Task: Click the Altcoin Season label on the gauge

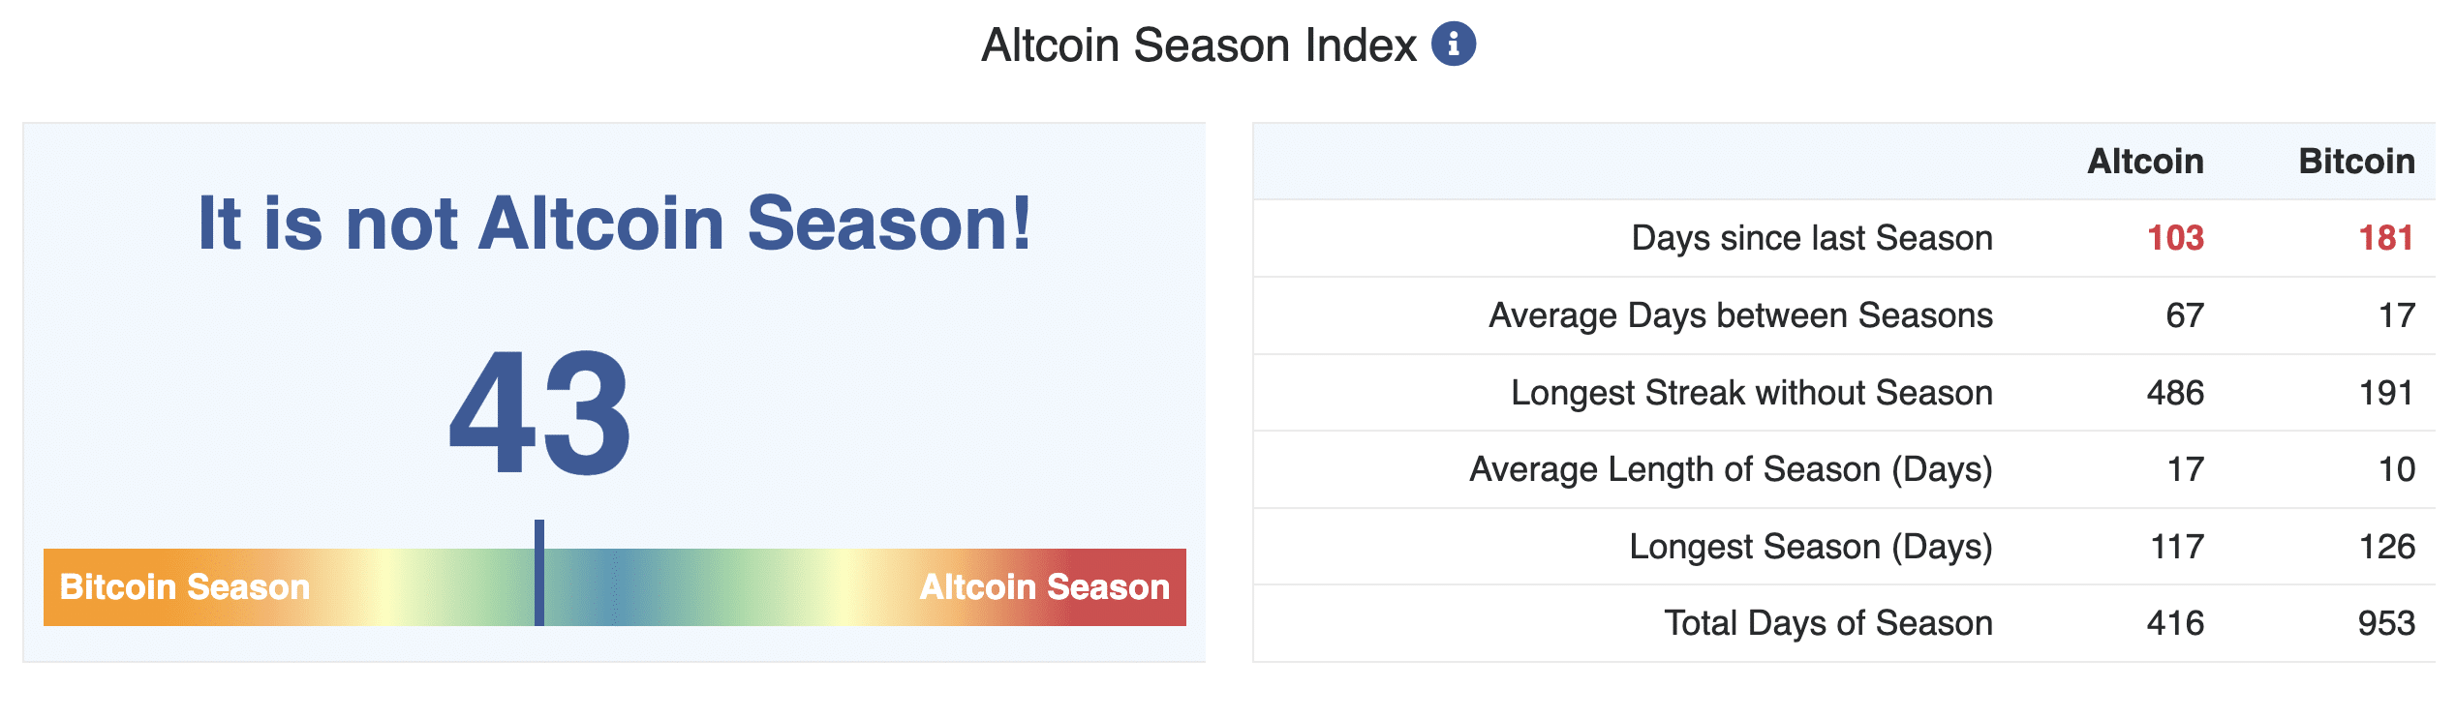Action: pyautogui.click(x=1044, y=585)
